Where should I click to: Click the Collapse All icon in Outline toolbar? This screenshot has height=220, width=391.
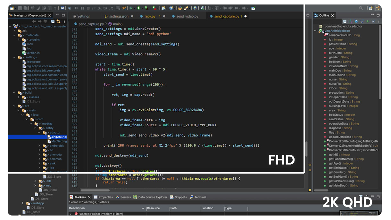click(x=345, y=21)
